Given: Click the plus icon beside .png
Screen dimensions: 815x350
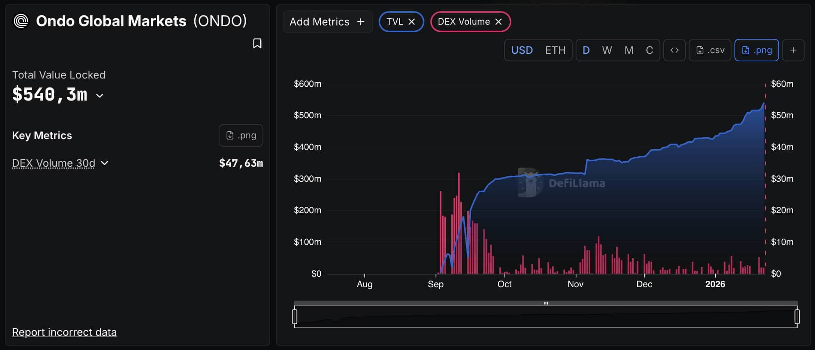Looking at the screenshot, I should 793,50.
